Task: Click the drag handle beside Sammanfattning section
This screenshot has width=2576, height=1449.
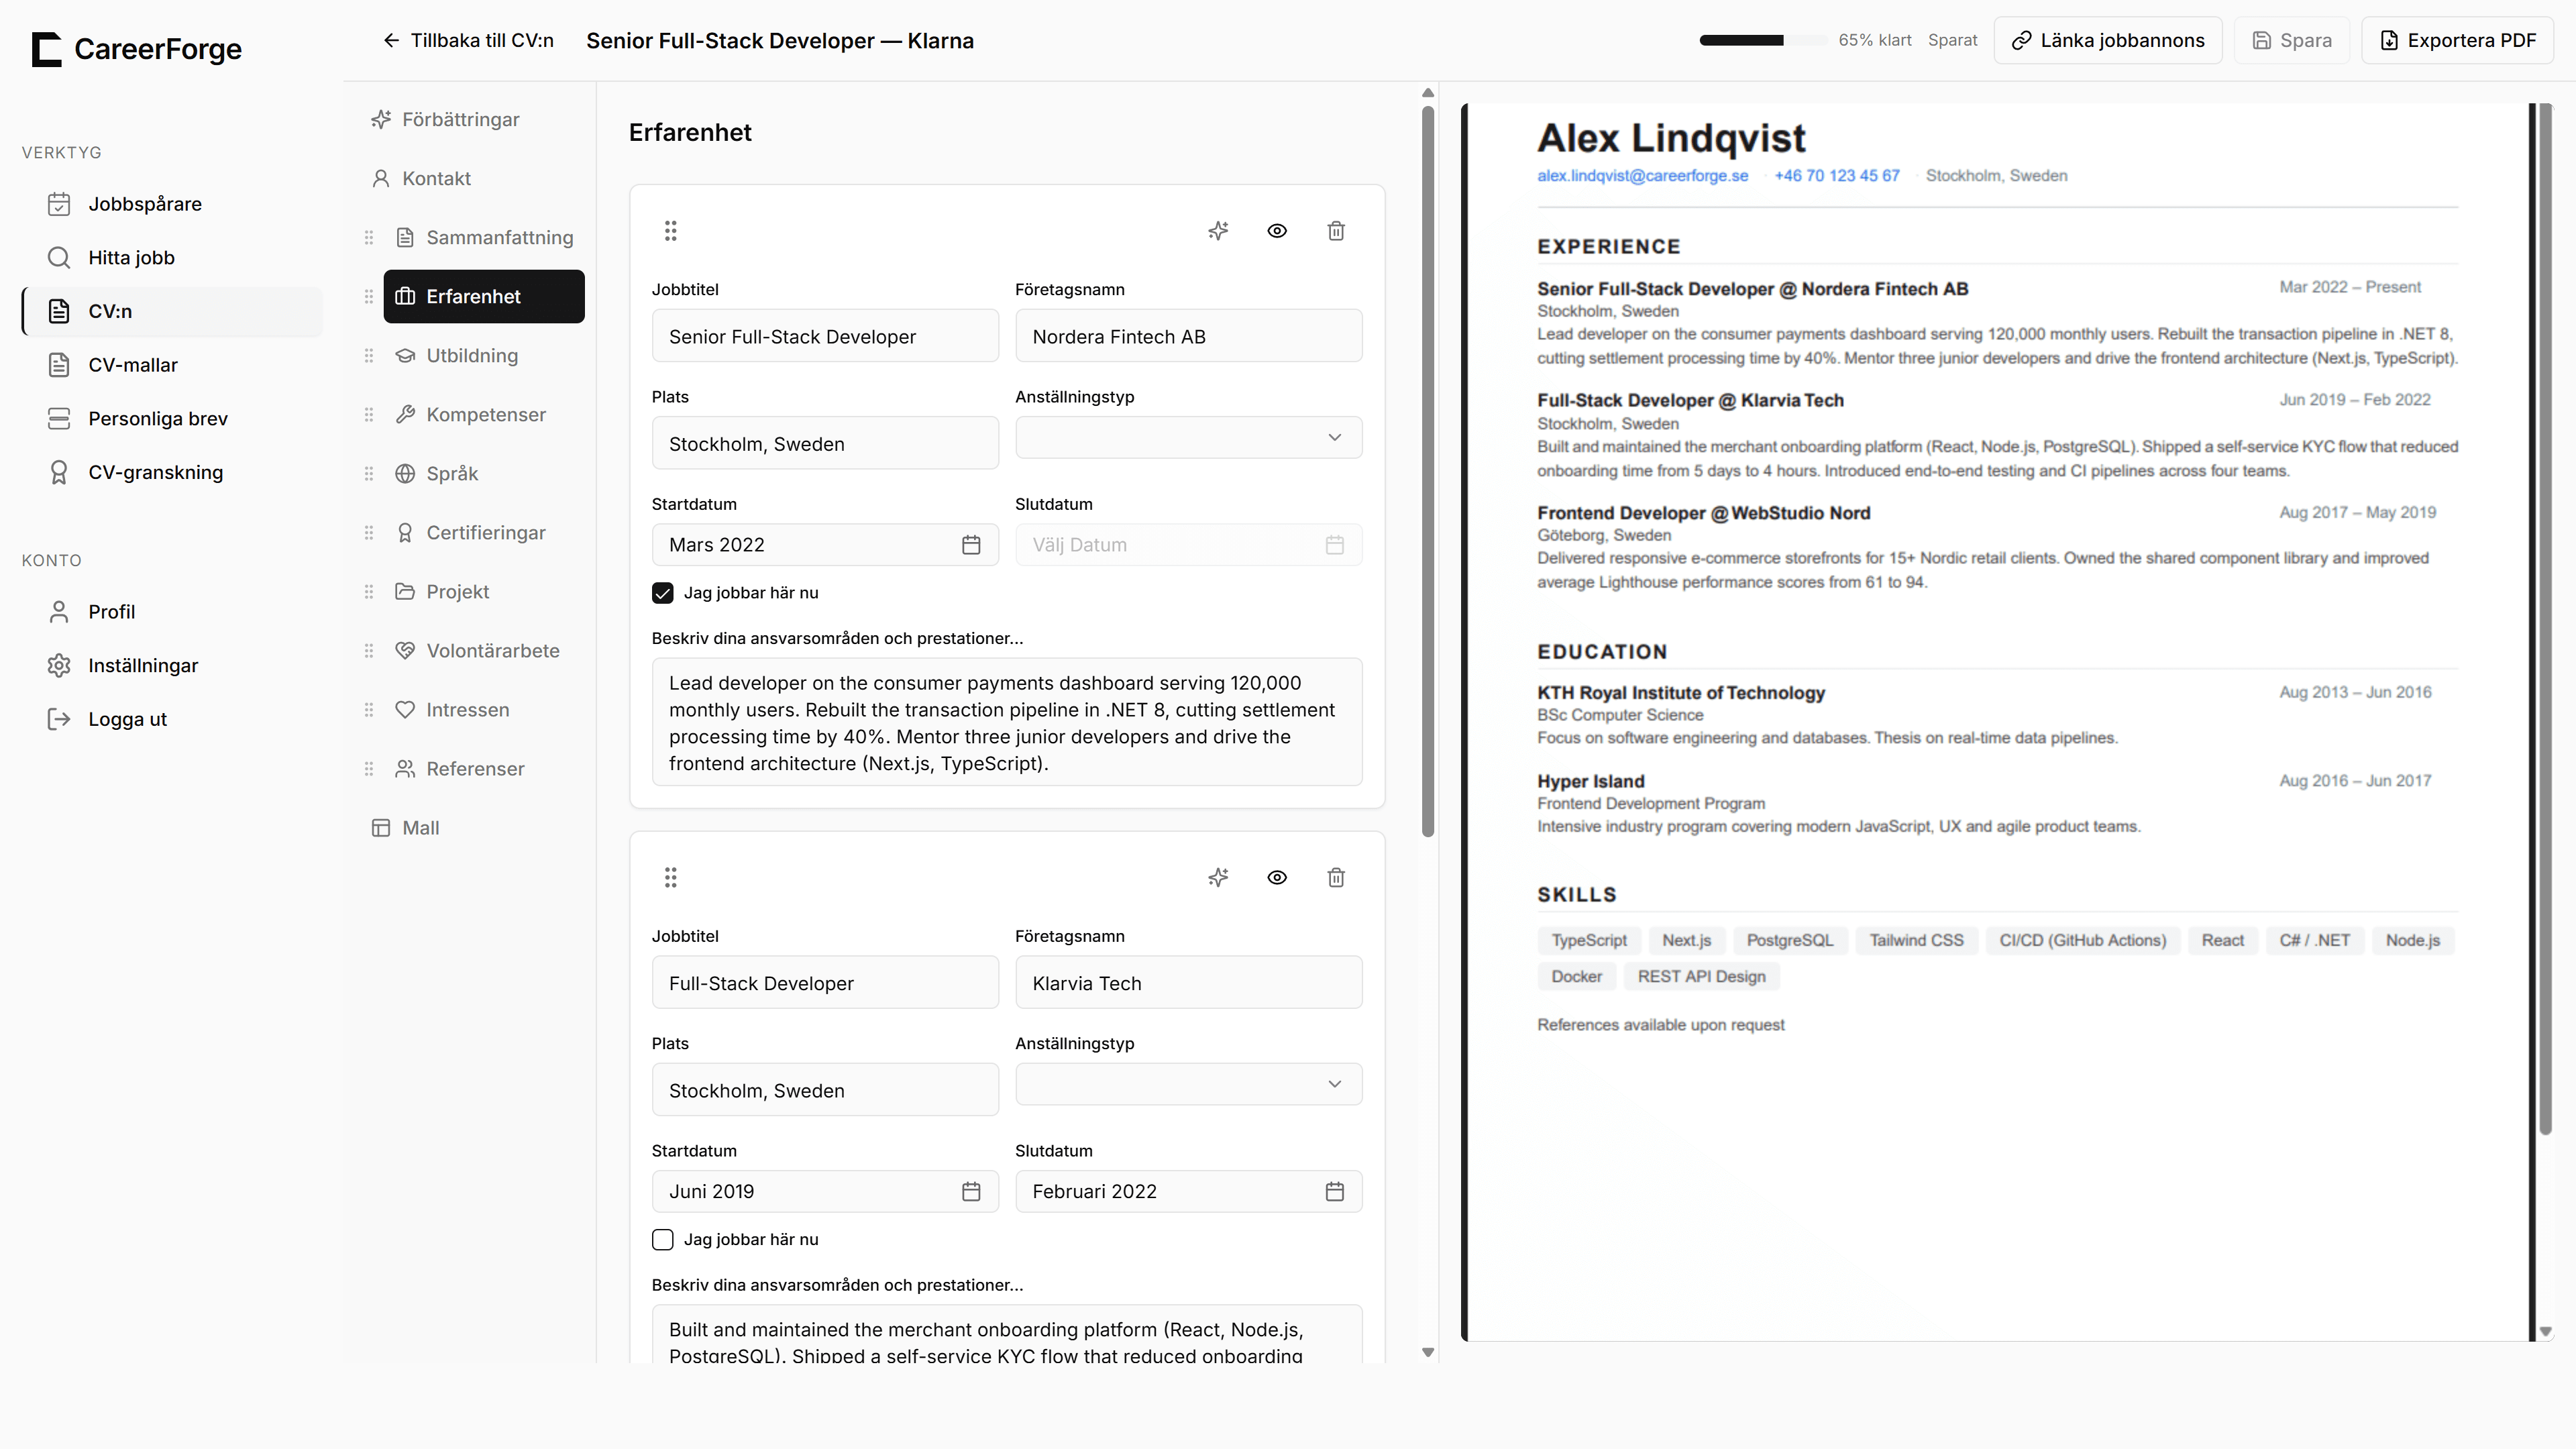Action: point(369,237)
